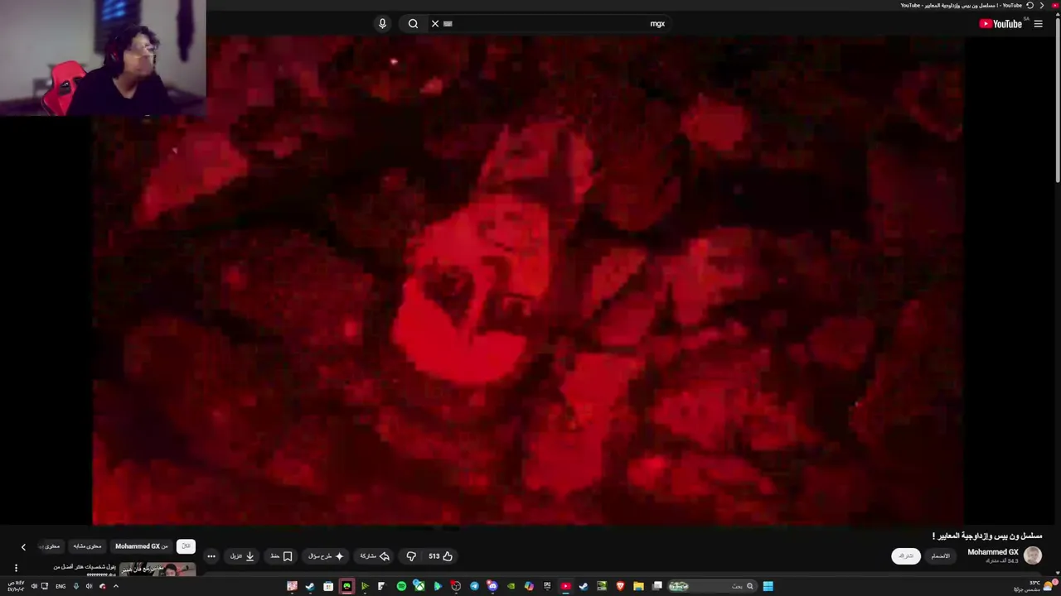Screen dimensions: 1061x596
Task: Open Mohammed GX channel avatar
Action: pyautogui.click(x=1033, y=555)
